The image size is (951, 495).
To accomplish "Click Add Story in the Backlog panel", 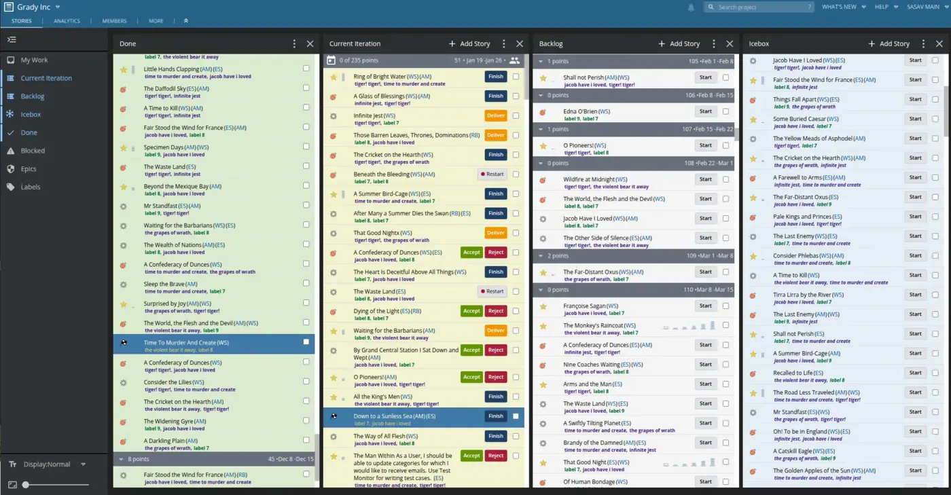I will coord(679,43).
